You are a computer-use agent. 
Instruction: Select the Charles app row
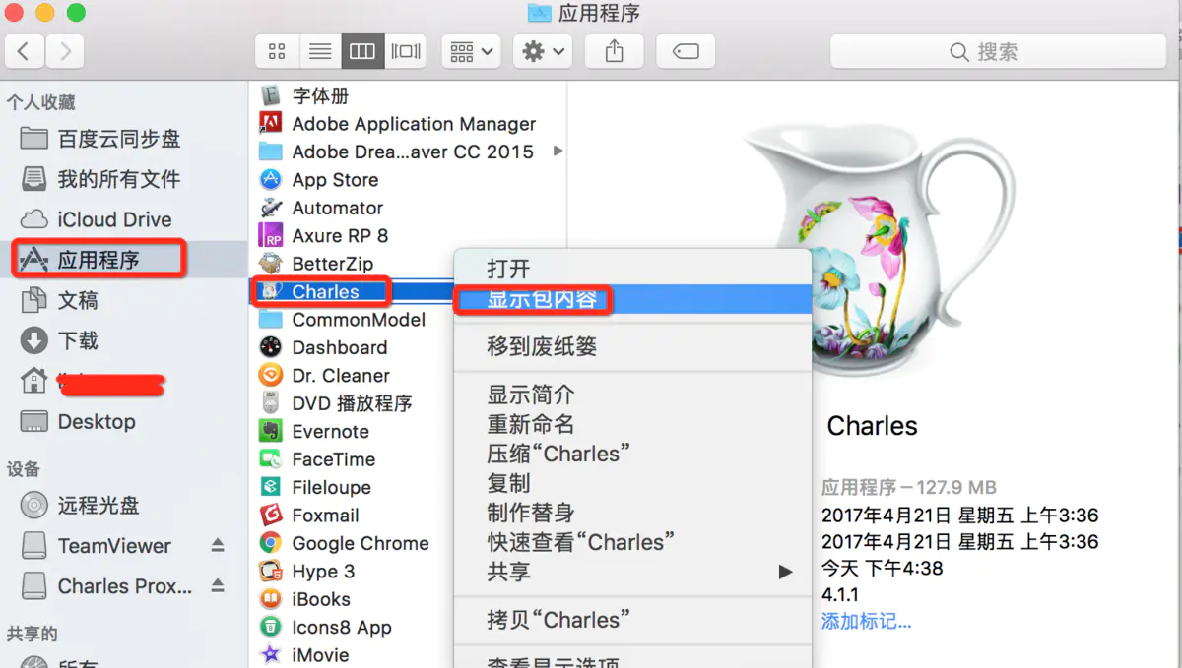[352, 291]
